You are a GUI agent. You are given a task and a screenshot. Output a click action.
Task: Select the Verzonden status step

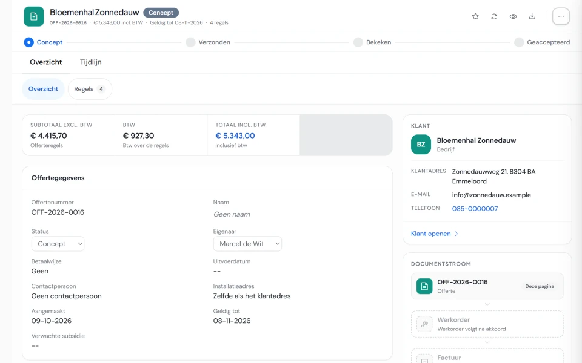click(x=208, y=42)
